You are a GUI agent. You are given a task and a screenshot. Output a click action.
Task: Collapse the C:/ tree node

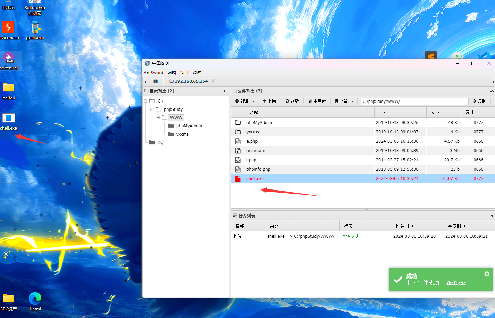coord(146,101)
